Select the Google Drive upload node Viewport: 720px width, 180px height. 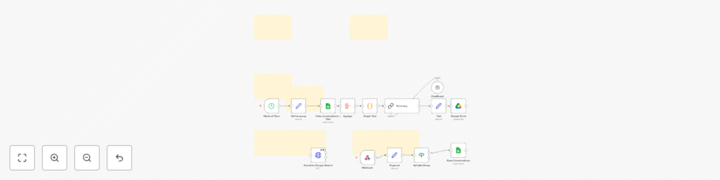[x=458, y=106]
